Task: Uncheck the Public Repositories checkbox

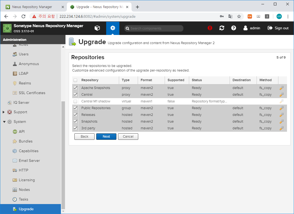Action: pos(75,108)
